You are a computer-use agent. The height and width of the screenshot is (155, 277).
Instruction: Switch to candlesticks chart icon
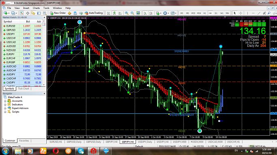[114, 13]
